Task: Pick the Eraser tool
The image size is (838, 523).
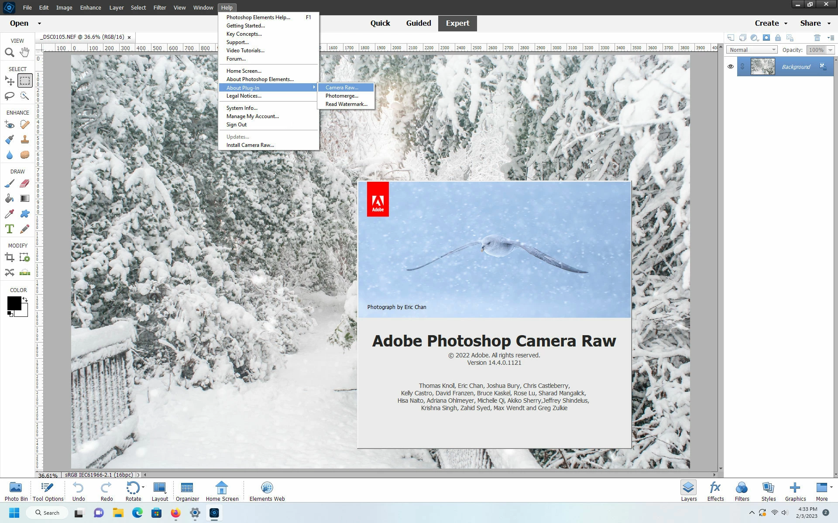Action: pos(24,183)
